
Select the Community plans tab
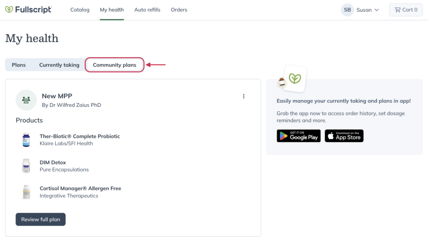[115, 65]
